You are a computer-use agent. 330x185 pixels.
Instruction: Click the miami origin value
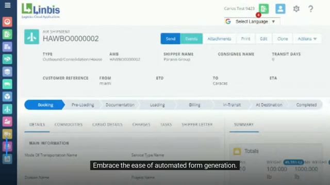pos(105,83)
